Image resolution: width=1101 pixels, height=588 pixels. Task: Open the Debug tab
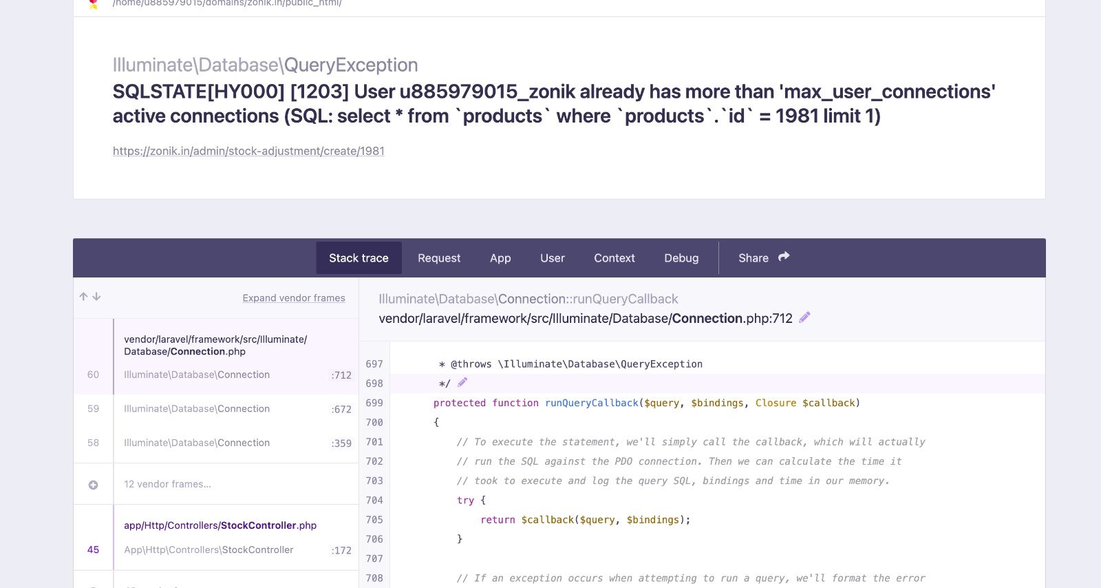pos(681,258)
